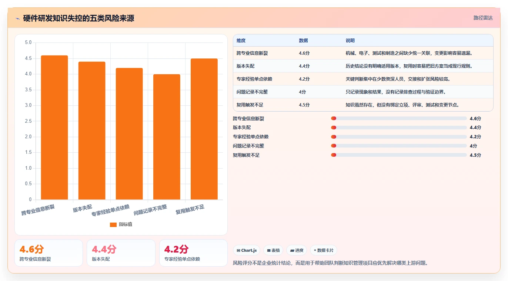The width and height of the screenshot is (508, 281).
Task: Click the 4.5分 value right of the progress bars
Action: 475,155
